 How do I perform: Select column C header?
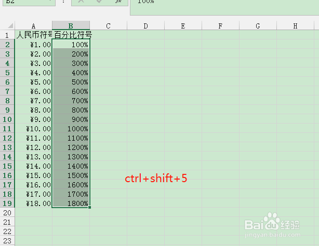click(x=108, y=26)
